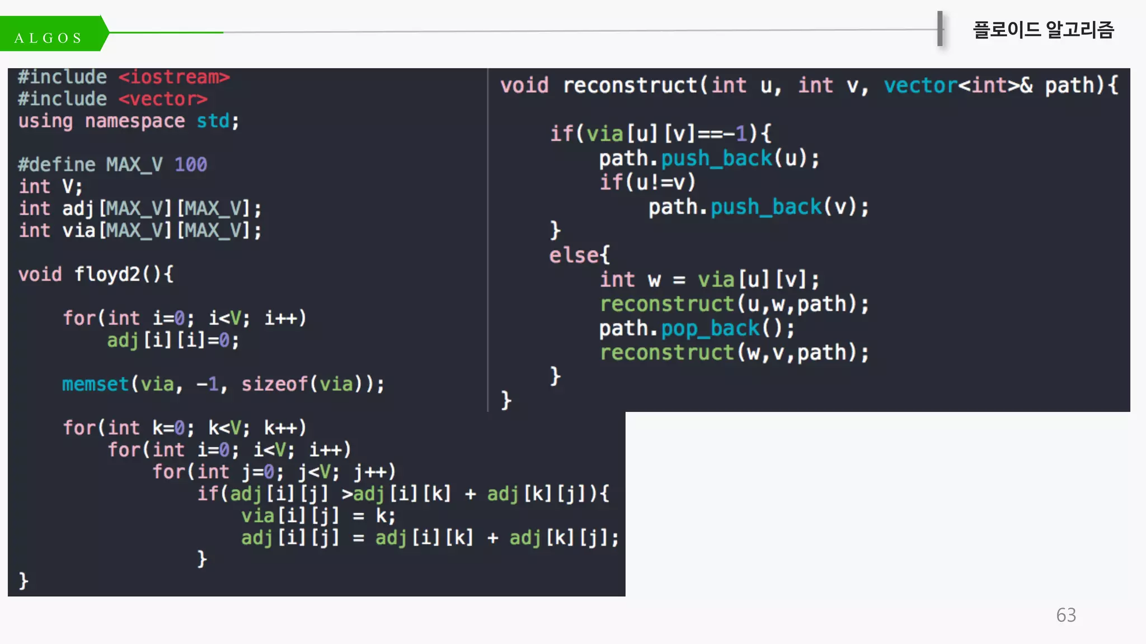Image resolution: width=1146 pixels, height=644 pixels.
Task: Click the 'int adj[MAX_V][MAX_V];' declaration
Action: 140,209
